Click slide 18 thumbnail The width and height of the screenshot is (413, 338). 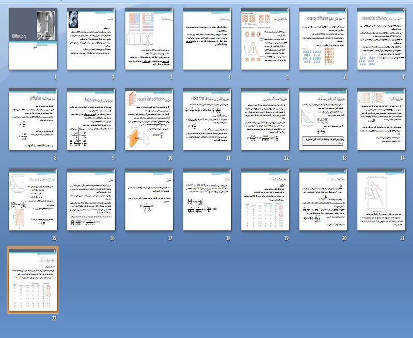pos(207,200)
